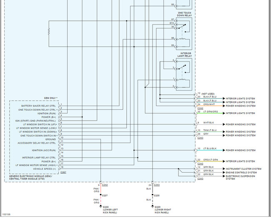
Task: Click diagram number 102158
Action: point(6,214)
